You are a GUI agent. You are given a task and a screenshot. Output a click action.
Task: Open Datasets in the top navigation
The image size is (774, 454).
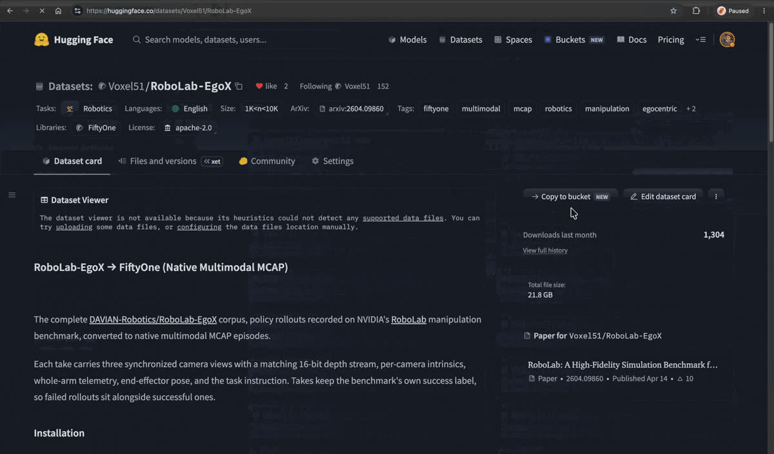pos(461,40)
